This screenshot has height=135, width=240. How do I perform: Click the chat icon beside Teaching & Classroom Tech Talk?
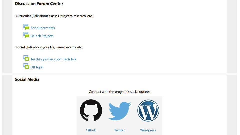pos(26,58)
